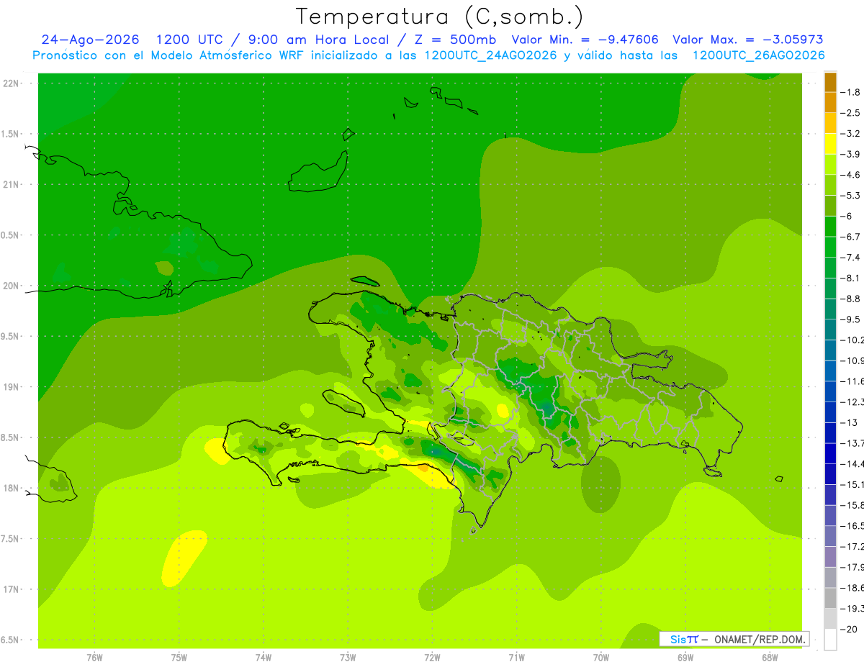The width and height of the screenshot is (864, 667).
Task: Click the "76W" longitude axis label
Action: pos(94,658)
